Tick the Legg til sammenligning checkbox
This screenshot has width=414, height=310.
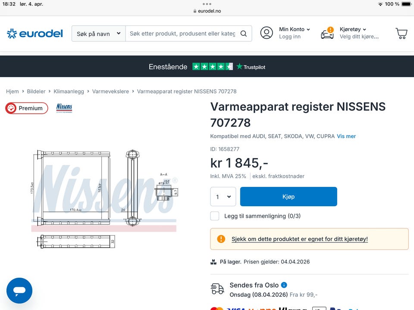pyautogui.click(x=215, y=216)
